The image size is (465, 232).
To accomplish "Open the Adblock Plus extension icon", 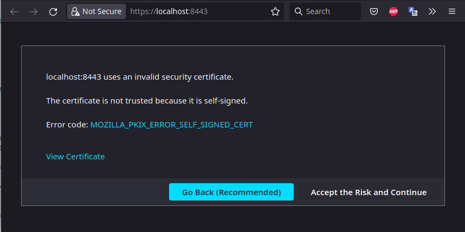I will (x=393, y=11).
